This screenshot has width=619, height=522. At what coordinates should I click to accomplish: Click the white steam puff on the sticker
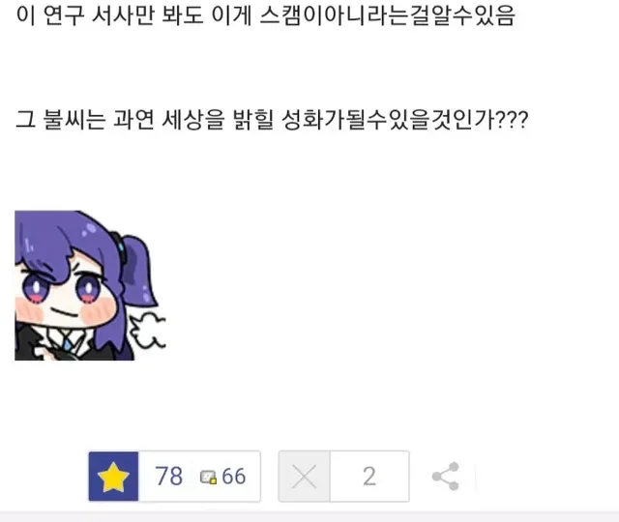tap(149, 331)
